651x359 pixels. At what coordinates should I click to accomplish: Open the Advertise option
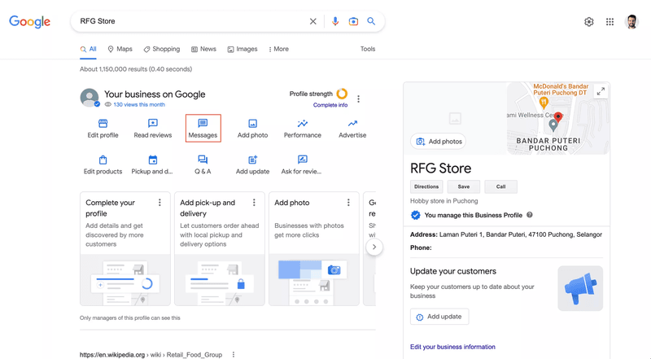352,129
